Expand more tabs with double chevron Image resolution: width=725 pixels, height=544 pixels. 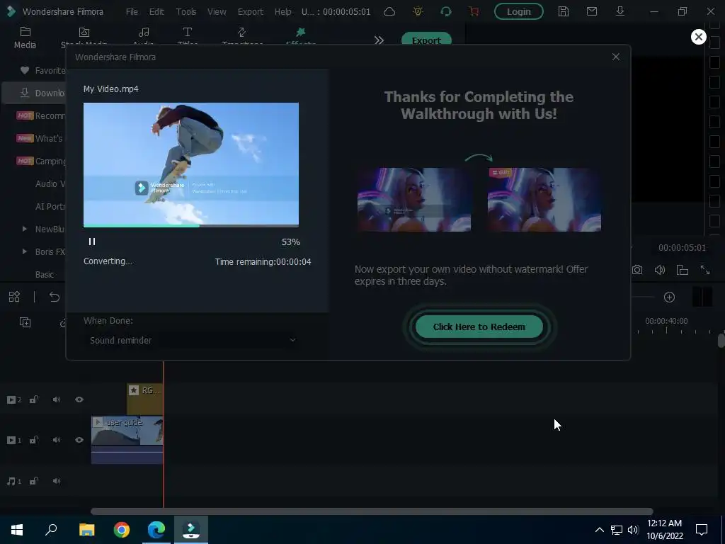[x=379, y=40]
